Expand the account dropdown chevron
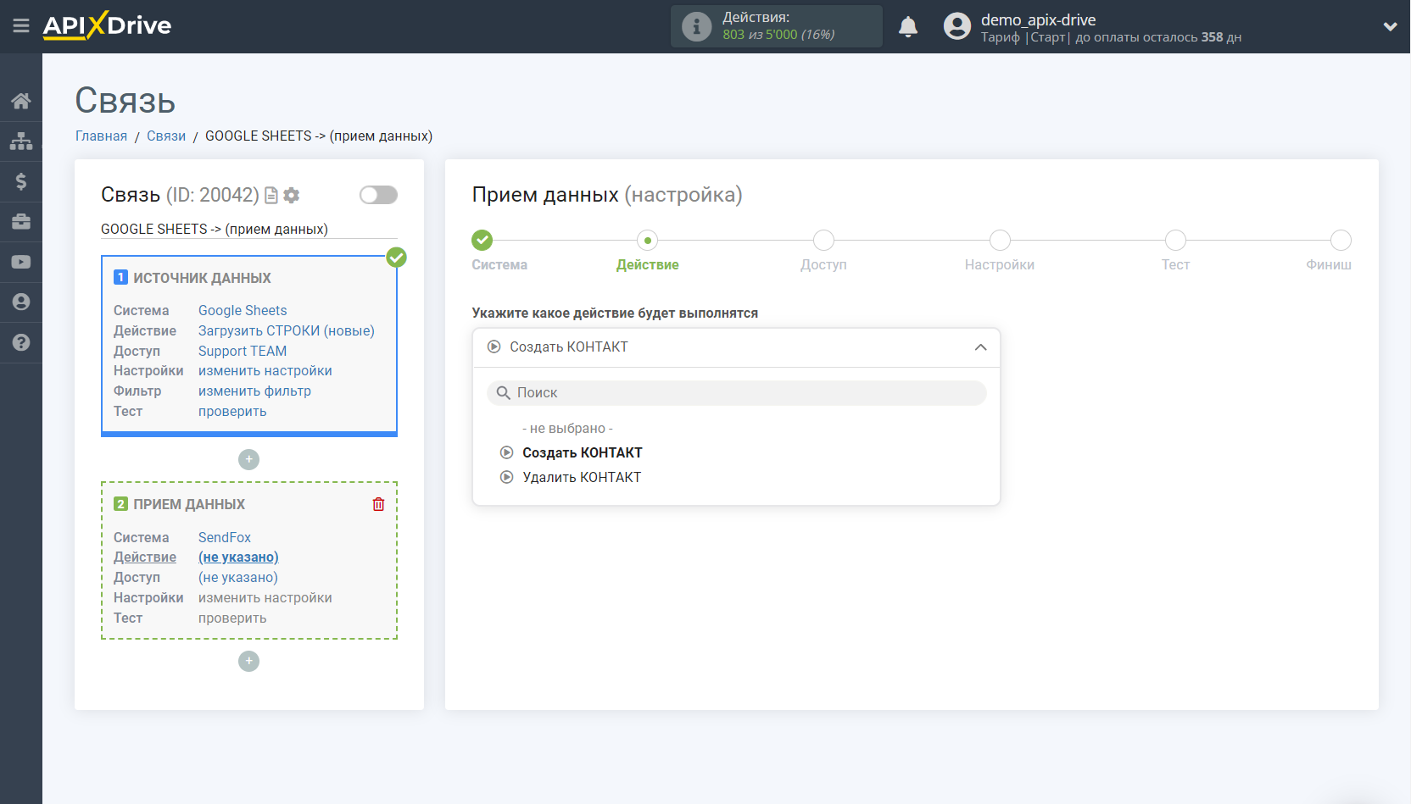 point(1390,26)
